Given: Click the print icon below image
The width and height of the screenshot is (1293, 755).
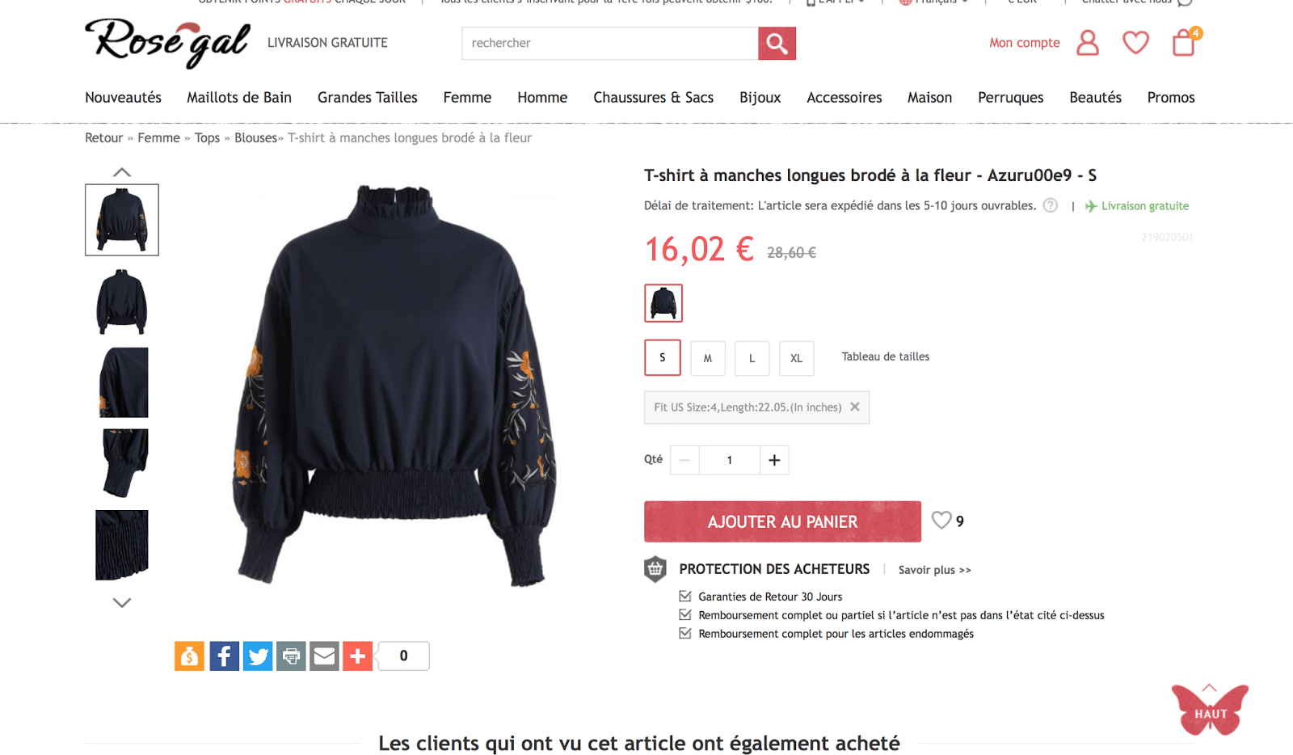Looking at the screenshot, I should click(x=291, y=656).
